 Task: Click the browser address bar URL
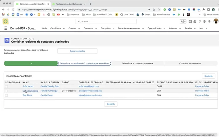64,9
